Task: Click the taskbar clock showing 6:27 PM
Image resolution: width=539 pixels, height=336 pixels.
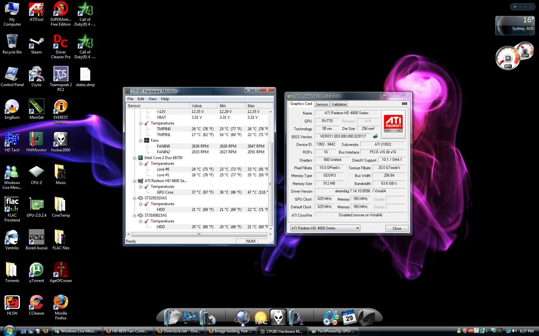Action: 526,331
